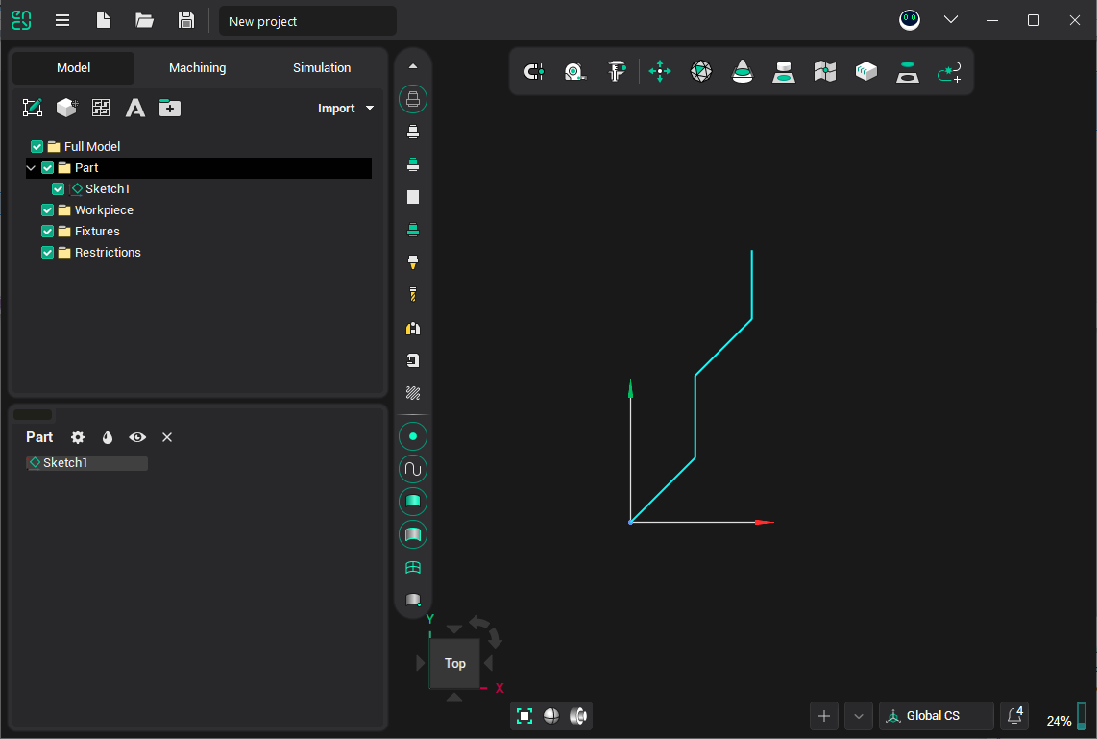This screenshot has height=739, width=1097.
Task: Expand the dropdown arrow beside the plus button
Action: pos(858,716)
